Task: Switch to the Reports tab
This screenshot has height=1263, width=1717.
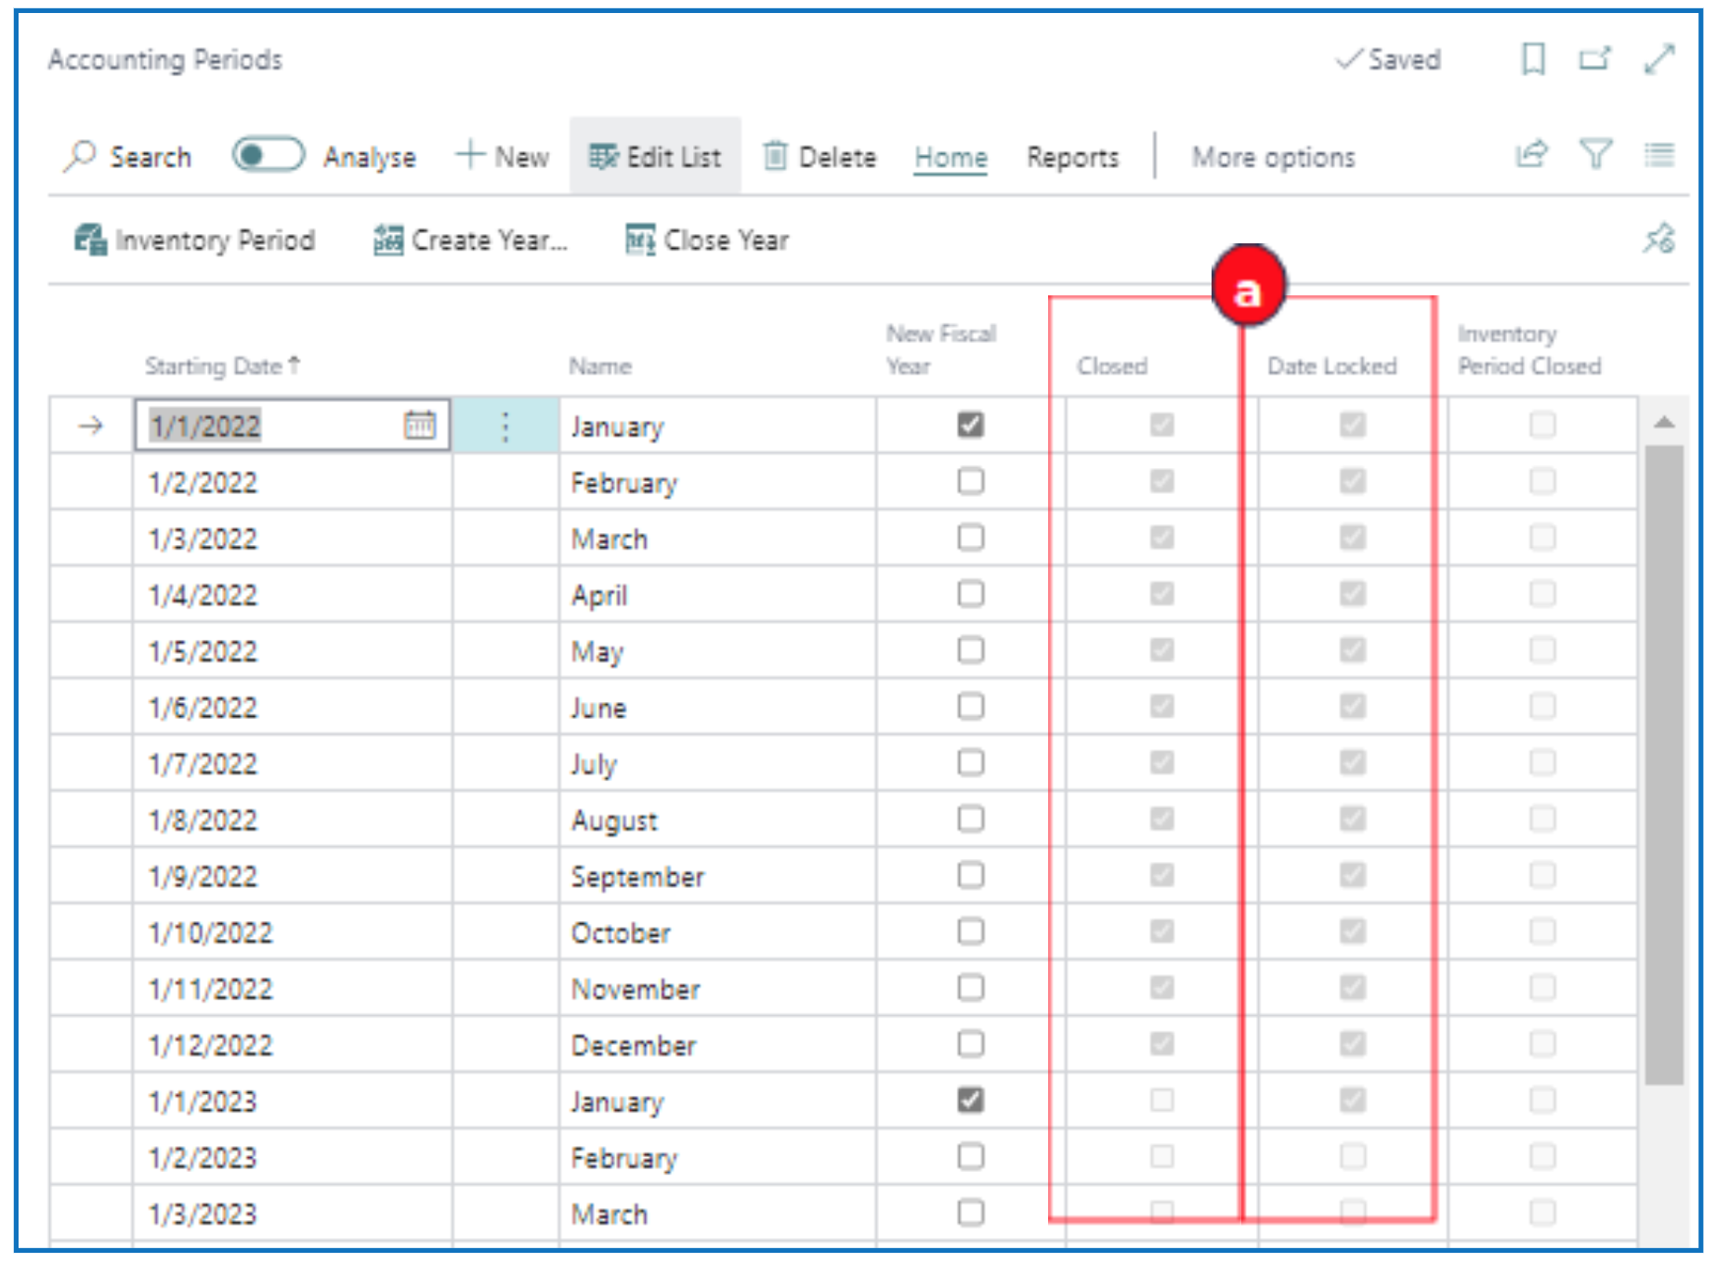Action: (x=1072, y=157)
